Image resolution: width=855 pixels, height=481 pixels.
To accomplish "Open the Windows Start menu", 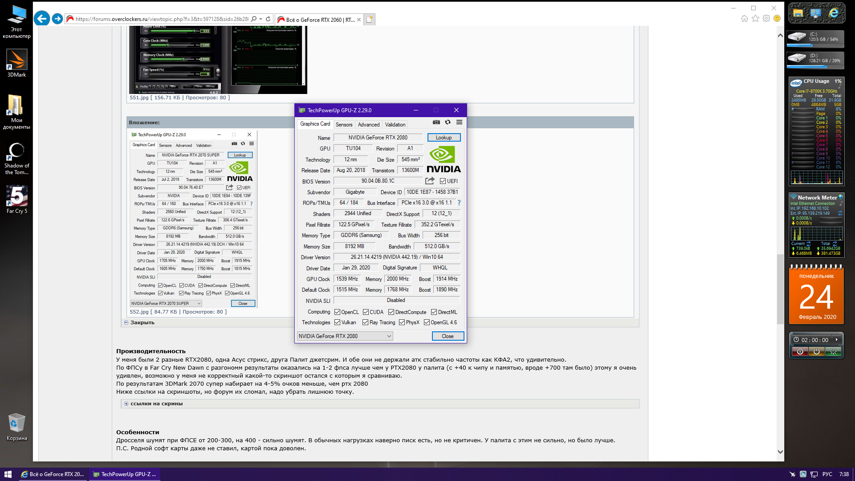I will (8, 474).
